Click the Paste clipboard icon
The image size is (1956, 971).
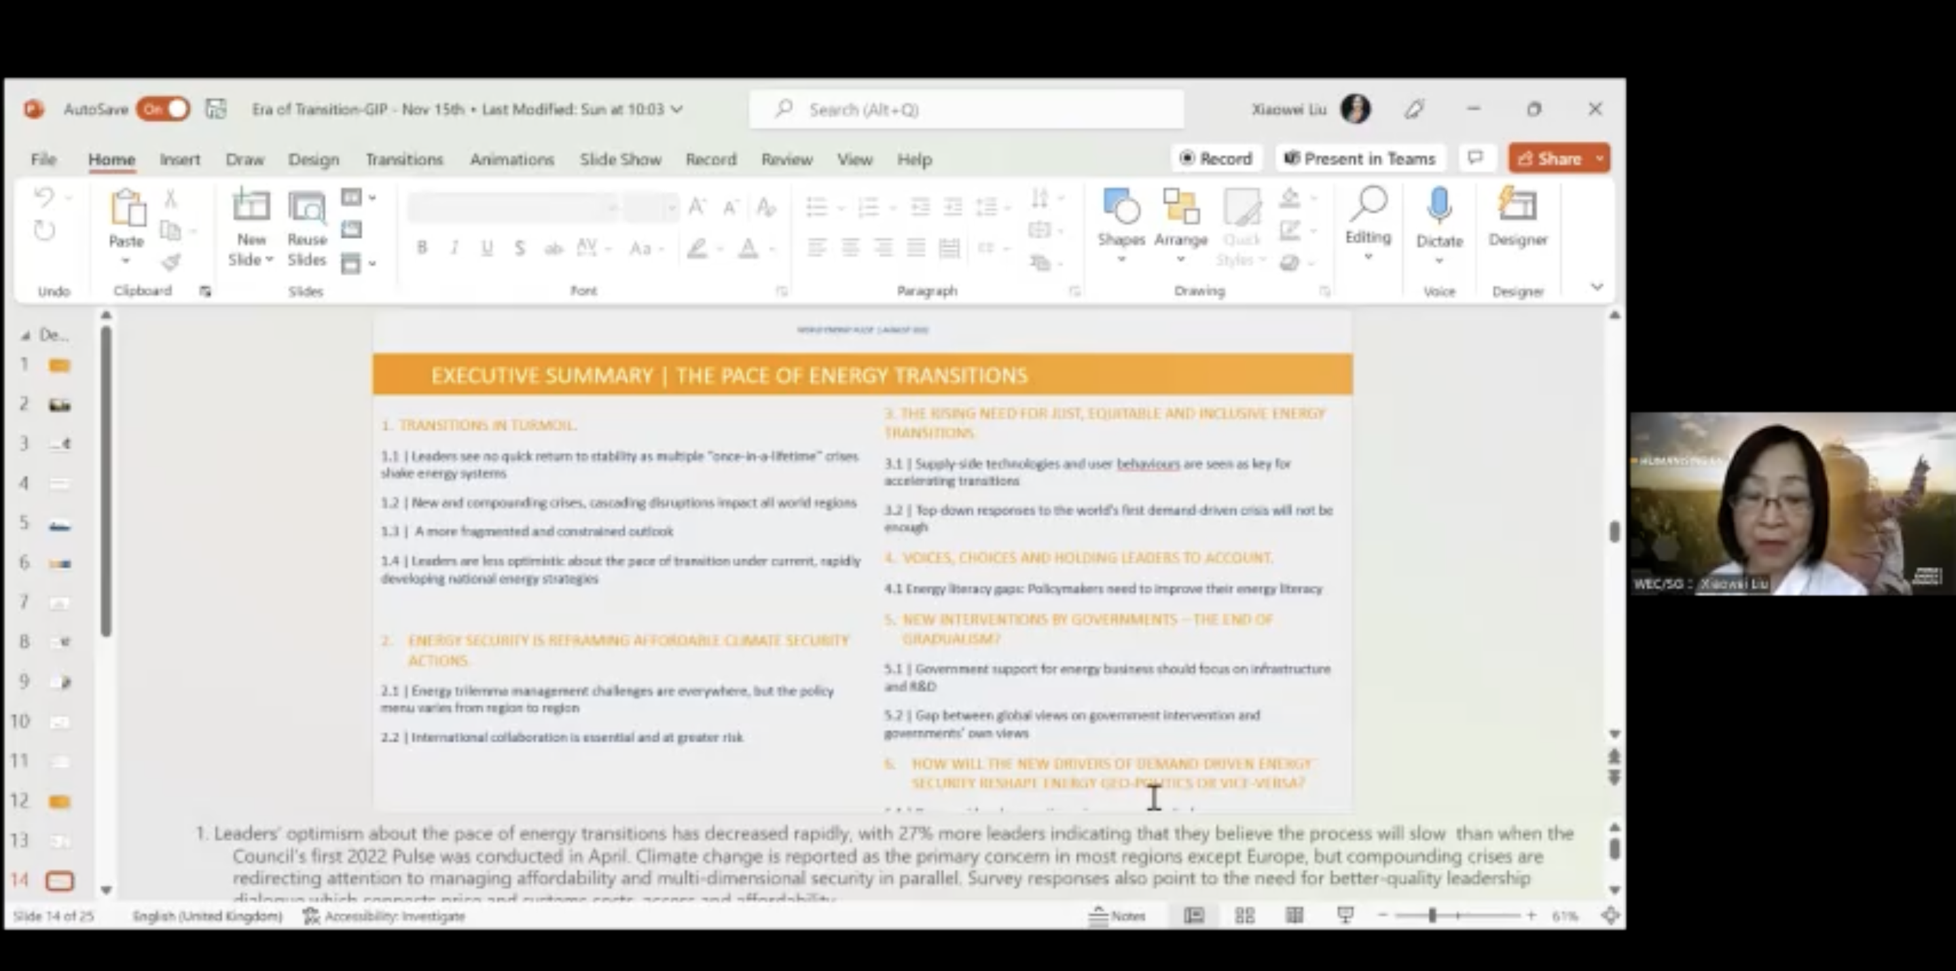click(x=127, y=208)
